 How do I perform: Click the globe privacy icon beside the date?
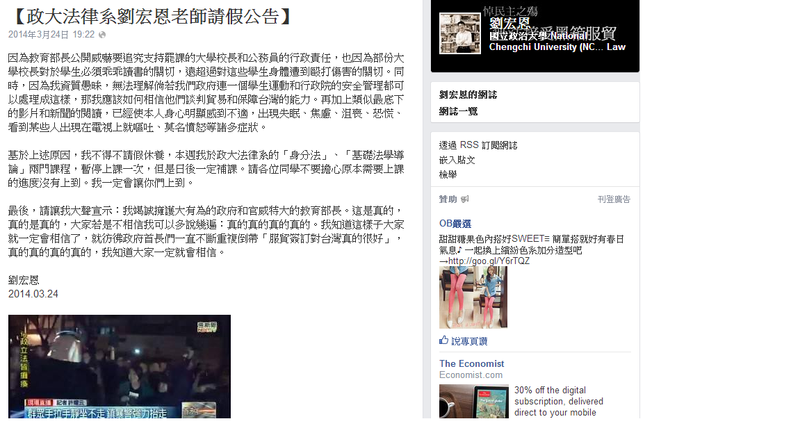tap(102, 35)
